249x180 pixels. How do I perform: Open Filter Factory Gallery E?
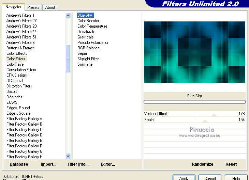pyautogui.click(x=25, y=141)
